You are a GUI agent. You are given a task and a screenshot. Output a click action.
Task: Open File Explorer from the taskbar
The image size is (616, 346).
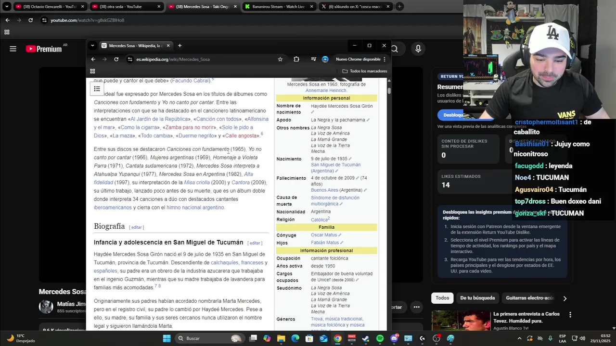click(281, 338)
